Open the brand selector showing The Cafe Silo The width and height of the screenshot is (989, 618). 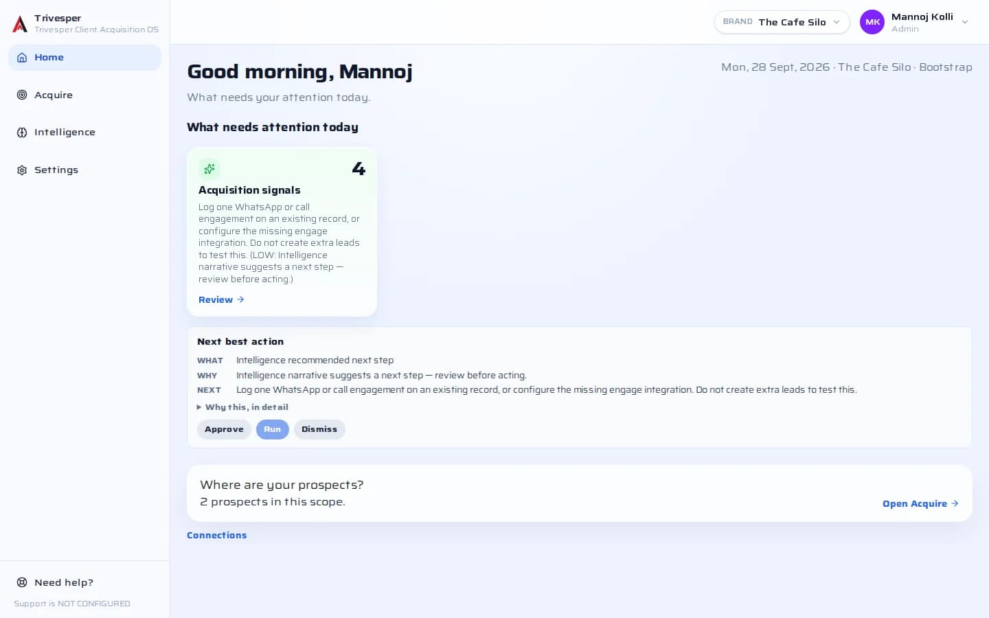click(x=782, y=22)
